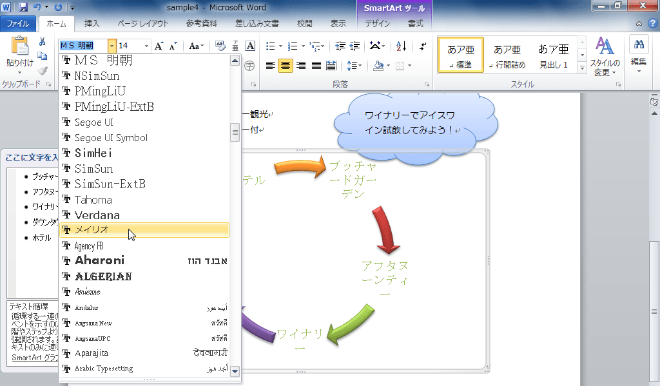Toggle Justify alignment

(x=316, y=66)
